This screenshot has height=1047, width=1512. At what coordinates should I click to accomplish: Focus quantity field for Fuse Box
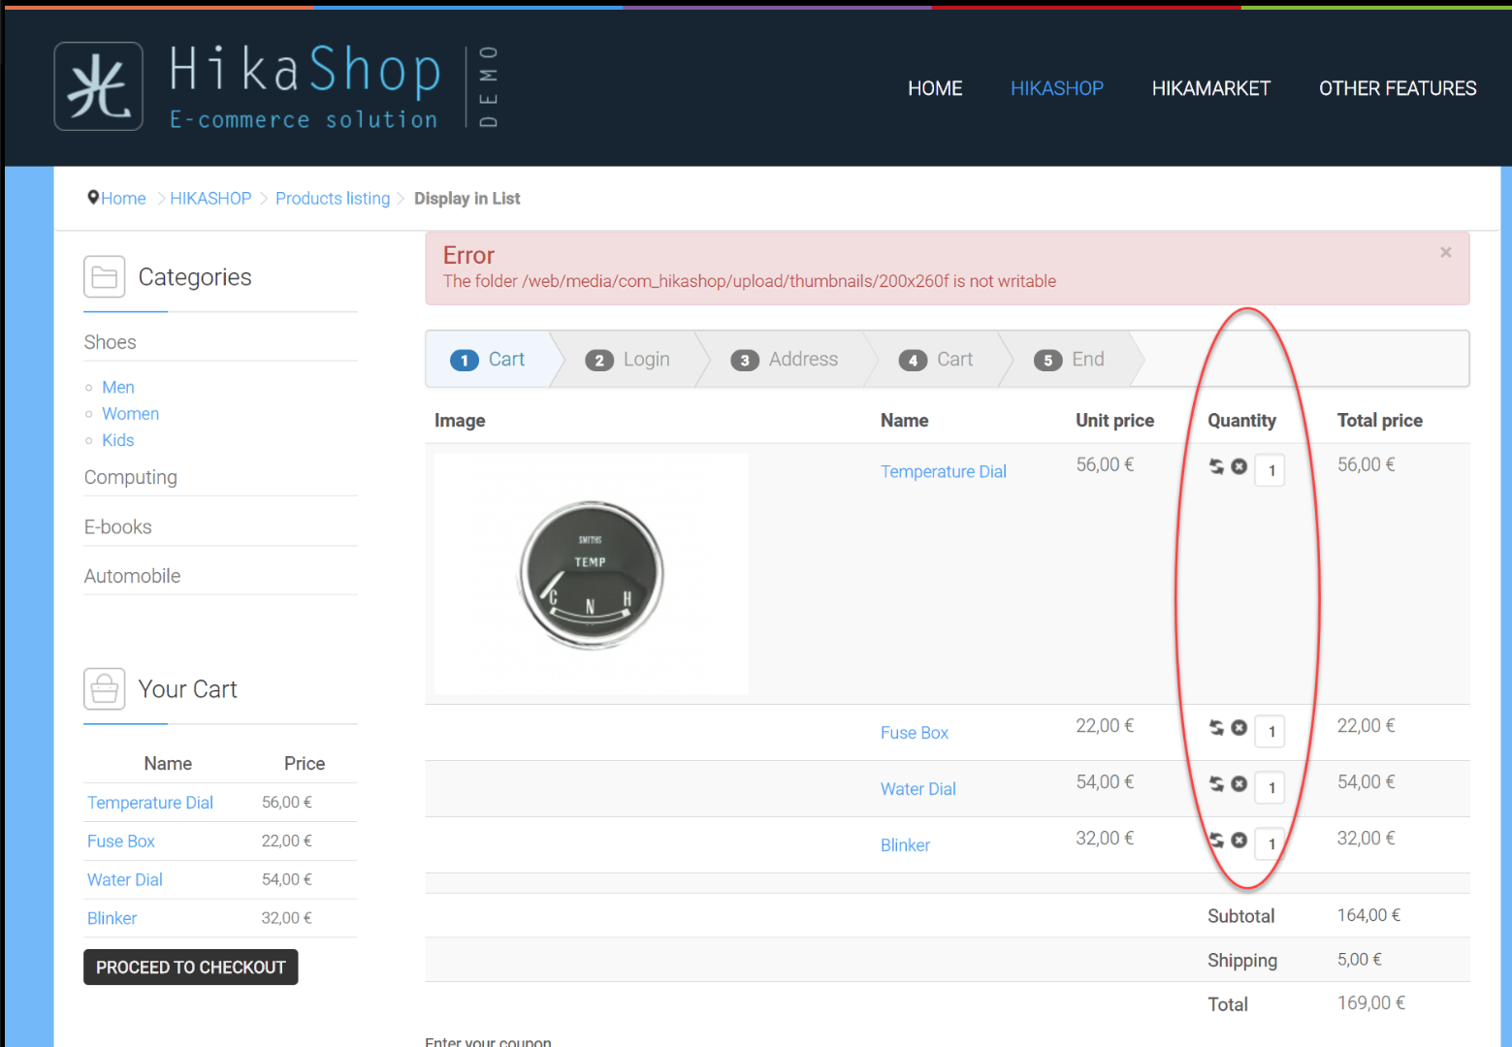click(1270, 731)
